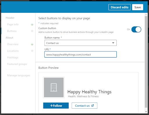Open Page info in sidebar

pyautogui.click(x=13, y=24)
